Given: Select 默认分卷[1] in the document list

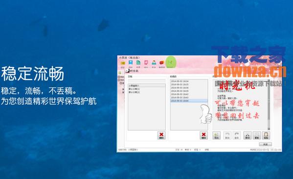Looking at the screenshot, I should tap(147, 89).
